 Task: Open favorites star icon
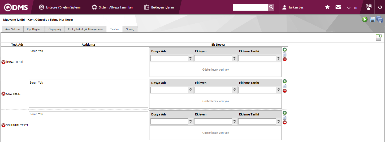(x=327, y=7)
